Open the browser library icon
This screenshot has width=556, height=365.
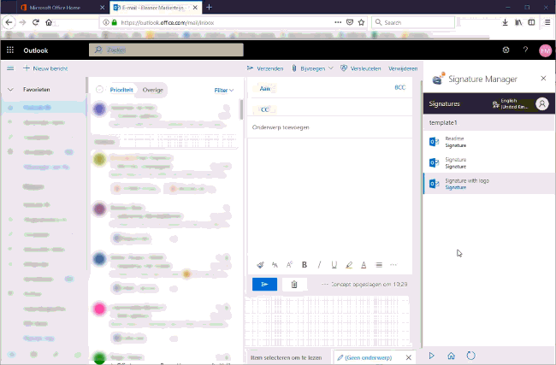click(x=518, y=22)
